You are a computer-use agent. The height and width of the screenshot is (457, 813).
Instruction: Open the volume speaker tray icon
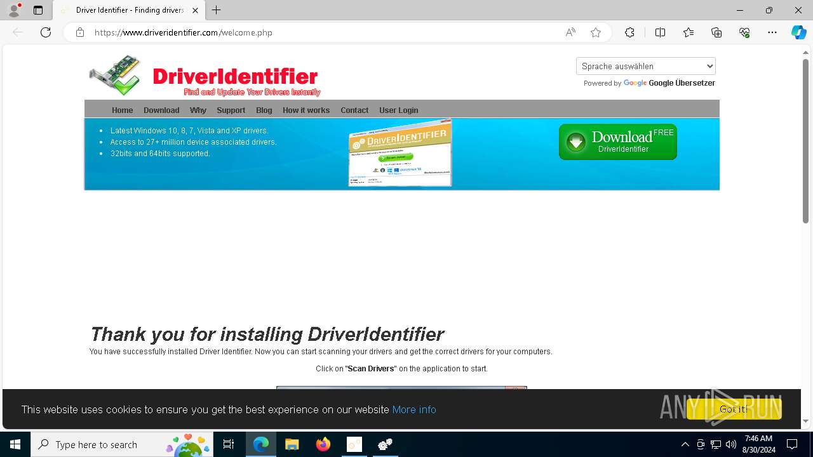coord(731,444)
